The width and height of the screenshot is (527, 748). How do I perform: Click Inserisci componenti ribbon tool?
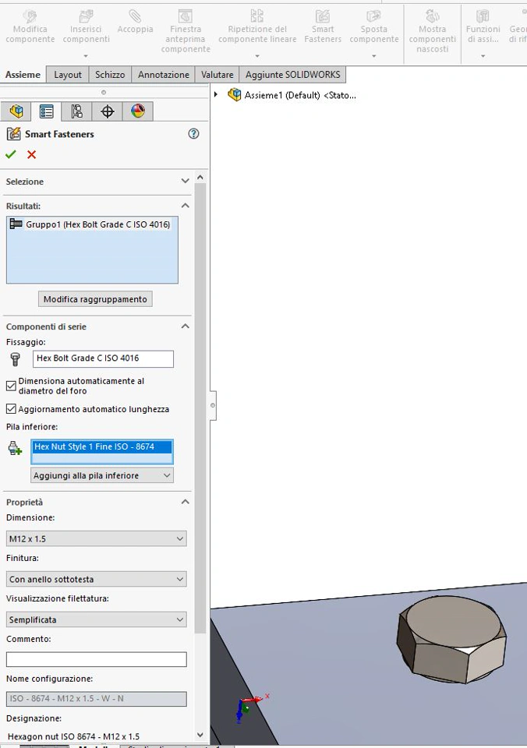click(86, 26)
